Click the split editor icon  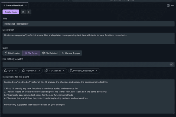point(168,5)
